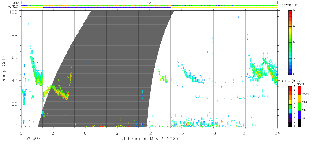Click the FHW b07 station label

(x=30, y=139)
